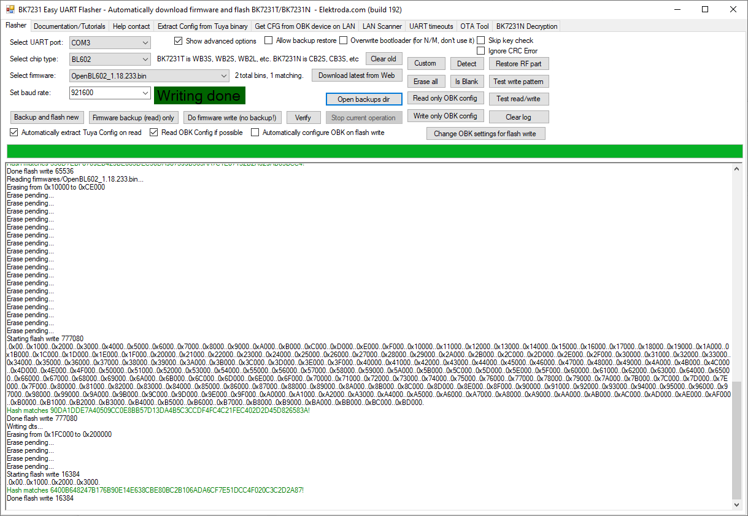748x516 pixels.
Task: Click the 'Writing dts...' log line
Action: (x=25, y=426)
